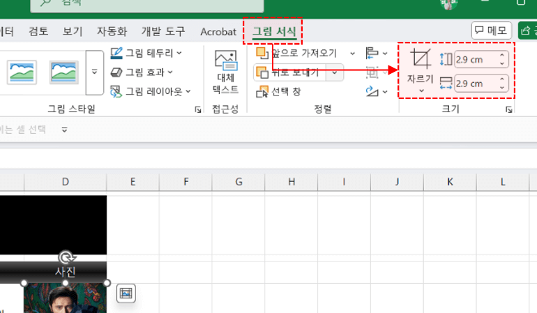This screenshot has width=537, height=313.
Task: Go to the Acrobat ribbon tab
Action: coord(218,31)
